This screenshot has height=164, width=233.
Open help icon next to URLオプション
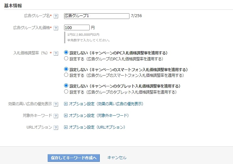(56, 128)
